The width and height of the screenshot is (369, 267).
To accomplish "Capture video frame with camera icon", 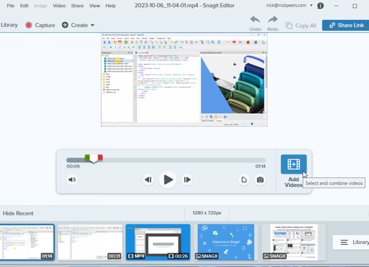I will 260,179.
